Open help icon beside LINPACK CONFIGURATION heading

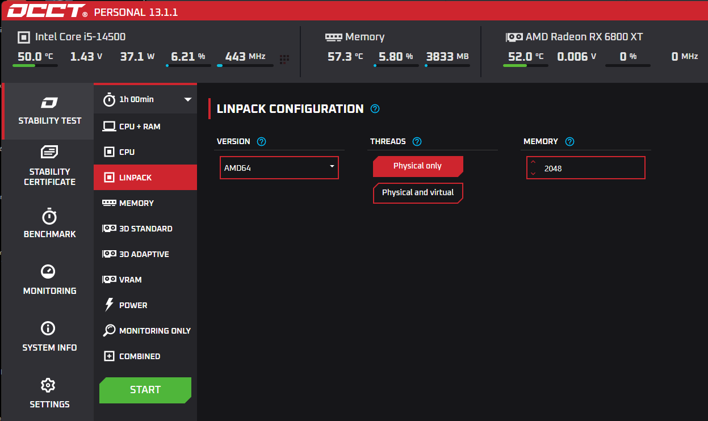375,109
